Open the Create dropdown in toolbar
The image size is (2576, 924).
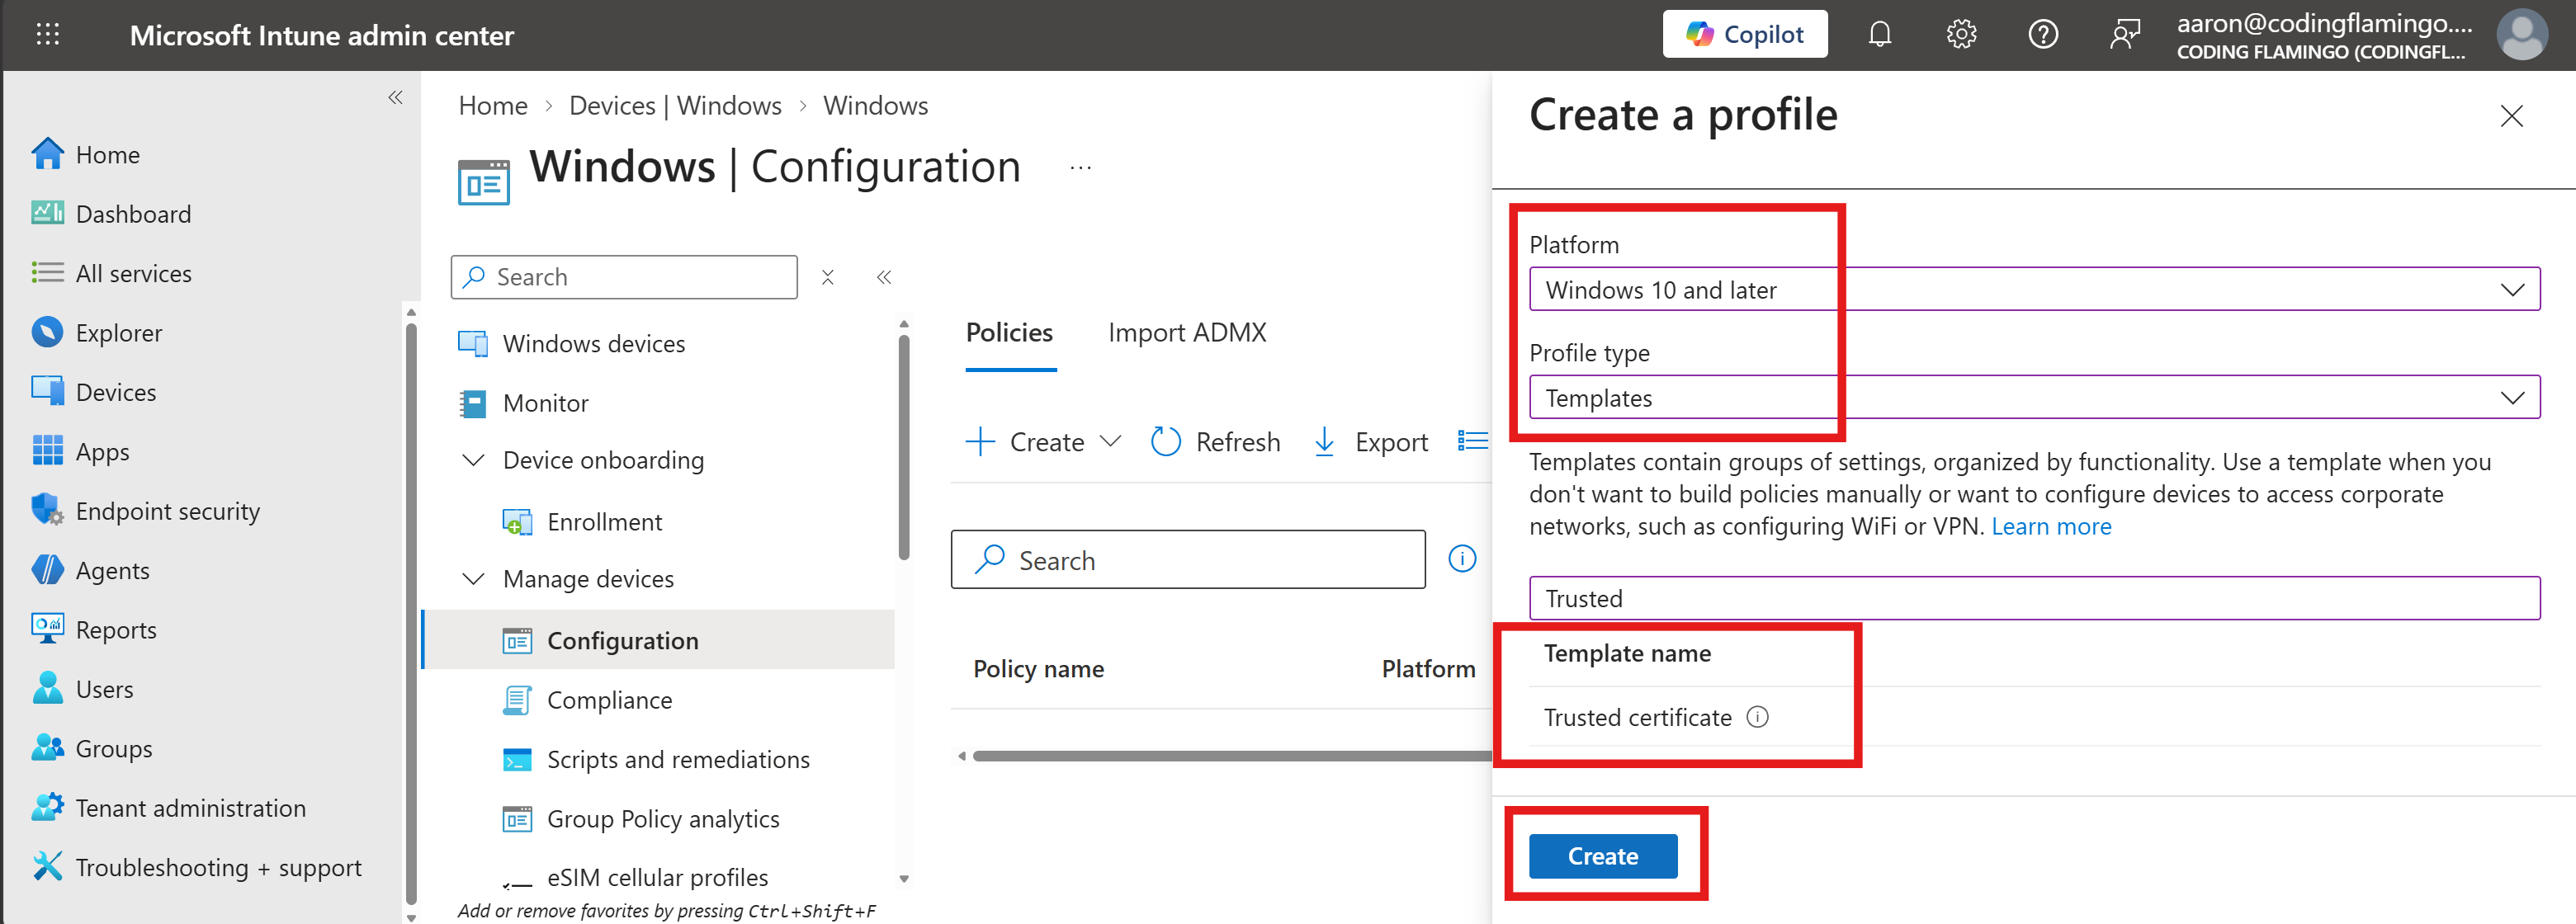coord(1043,442)
